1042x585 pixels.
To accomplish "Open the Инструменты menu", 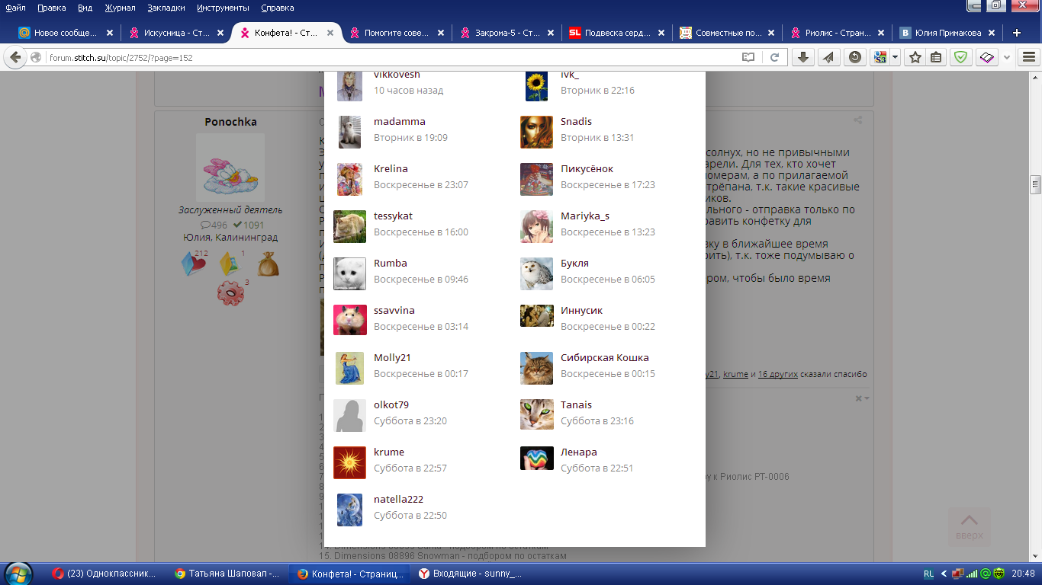I will 222,8.
